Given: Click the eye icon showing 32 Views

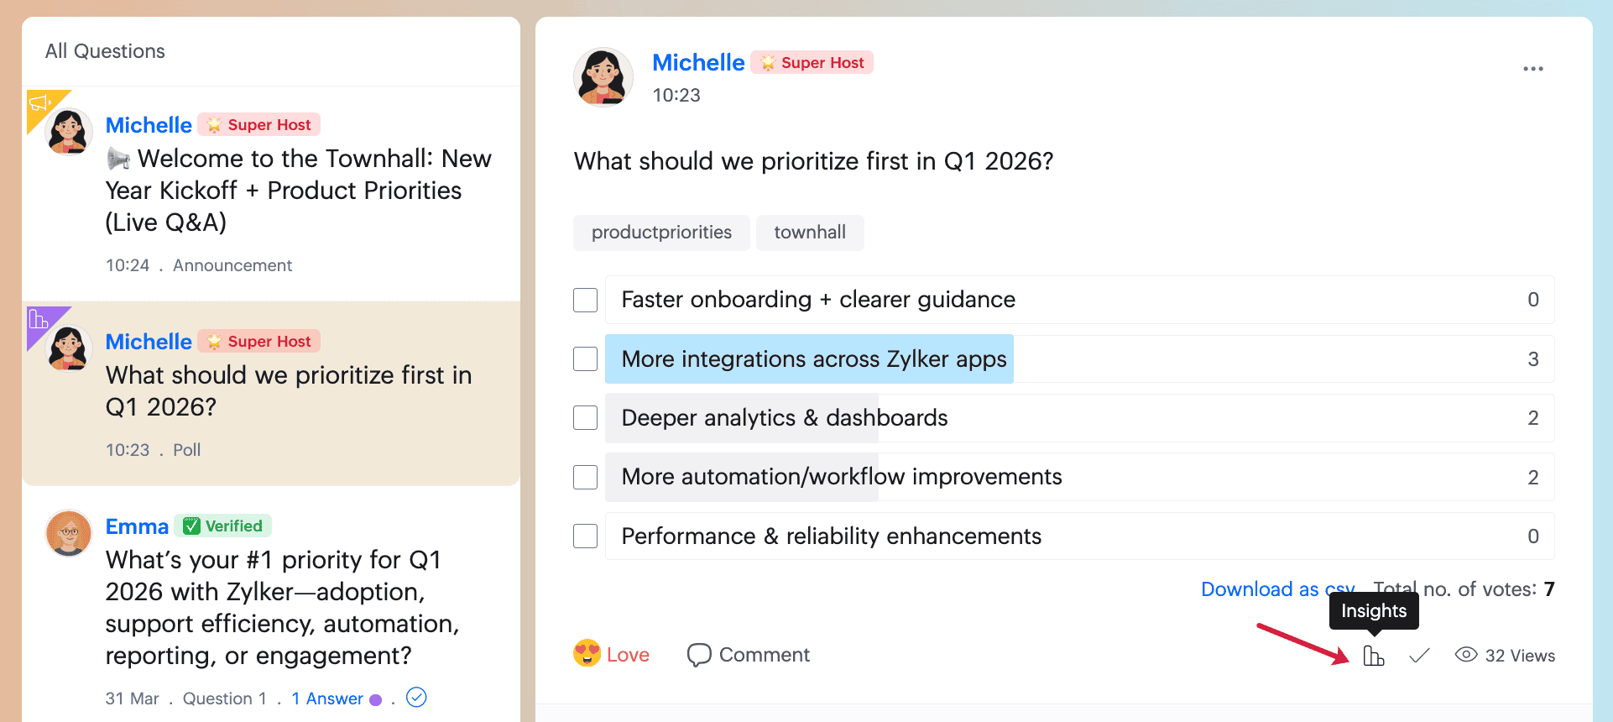Looking at the screenshot, I should 1466,655.
